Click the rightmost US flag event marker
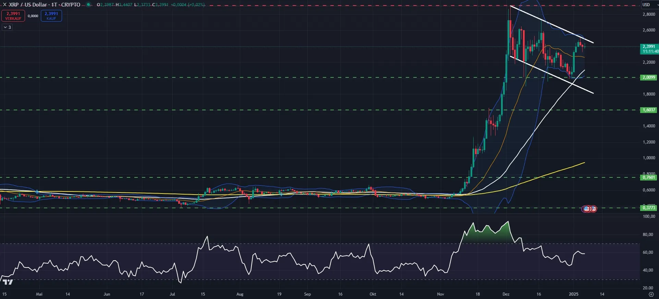659x299 pixels. [593, 209]
